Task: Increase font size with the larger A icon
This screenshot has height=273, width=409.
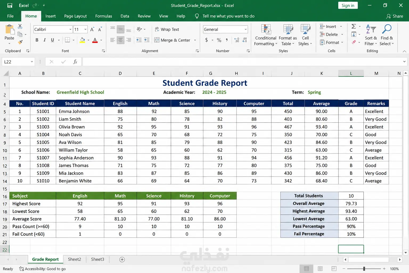Action: click(92, 29)
